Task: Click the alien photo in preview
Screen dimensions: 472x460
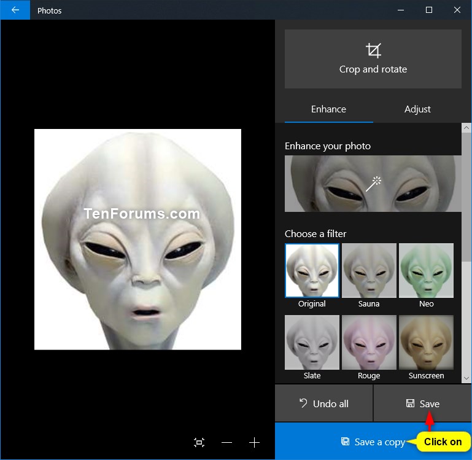Action: point(137,240)
